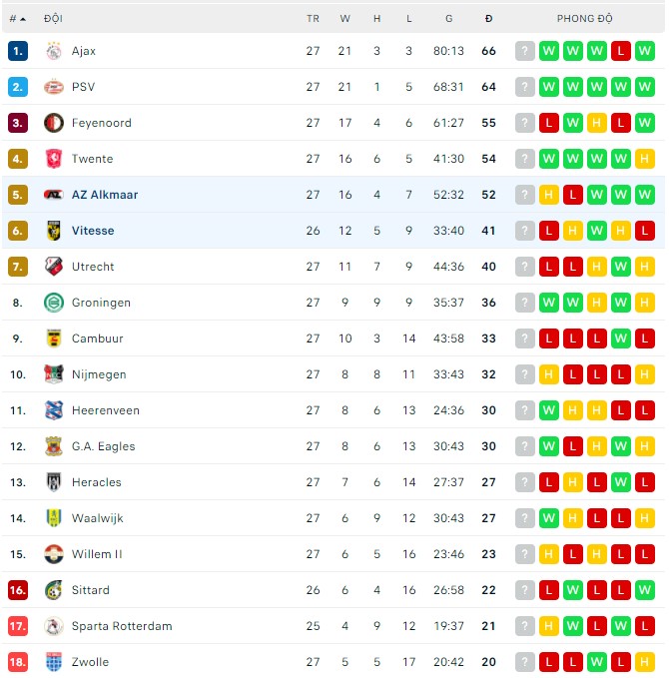Click the Feyenoord team logo

pos(54,123)
